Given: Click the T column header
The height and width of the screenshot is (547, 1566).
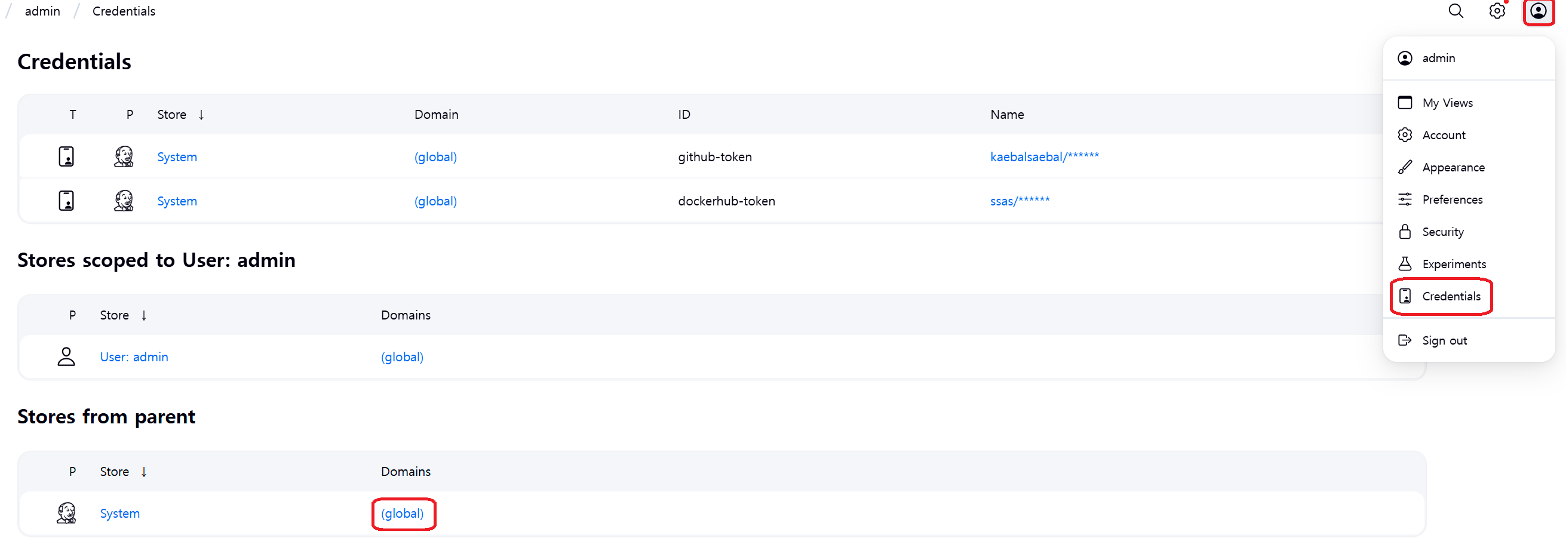Looking at the screenshot, I should click(72, 114).
